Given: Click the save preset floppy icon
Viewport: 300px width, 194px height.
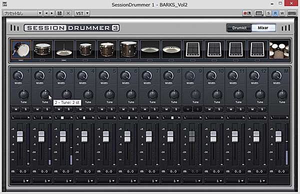Looking at the screenshot, I should pos(59,13).
